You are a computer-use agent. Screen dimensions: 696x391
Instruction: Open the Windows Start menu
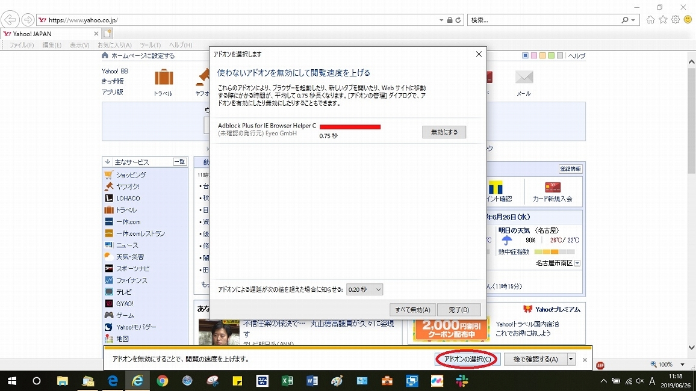pos(12,381)
